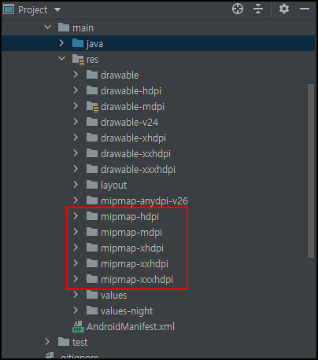Viewport: 318px width, 360px height.
Task: Click the Select Opened File crosshair icon
Action: click(x=238, y=9)
